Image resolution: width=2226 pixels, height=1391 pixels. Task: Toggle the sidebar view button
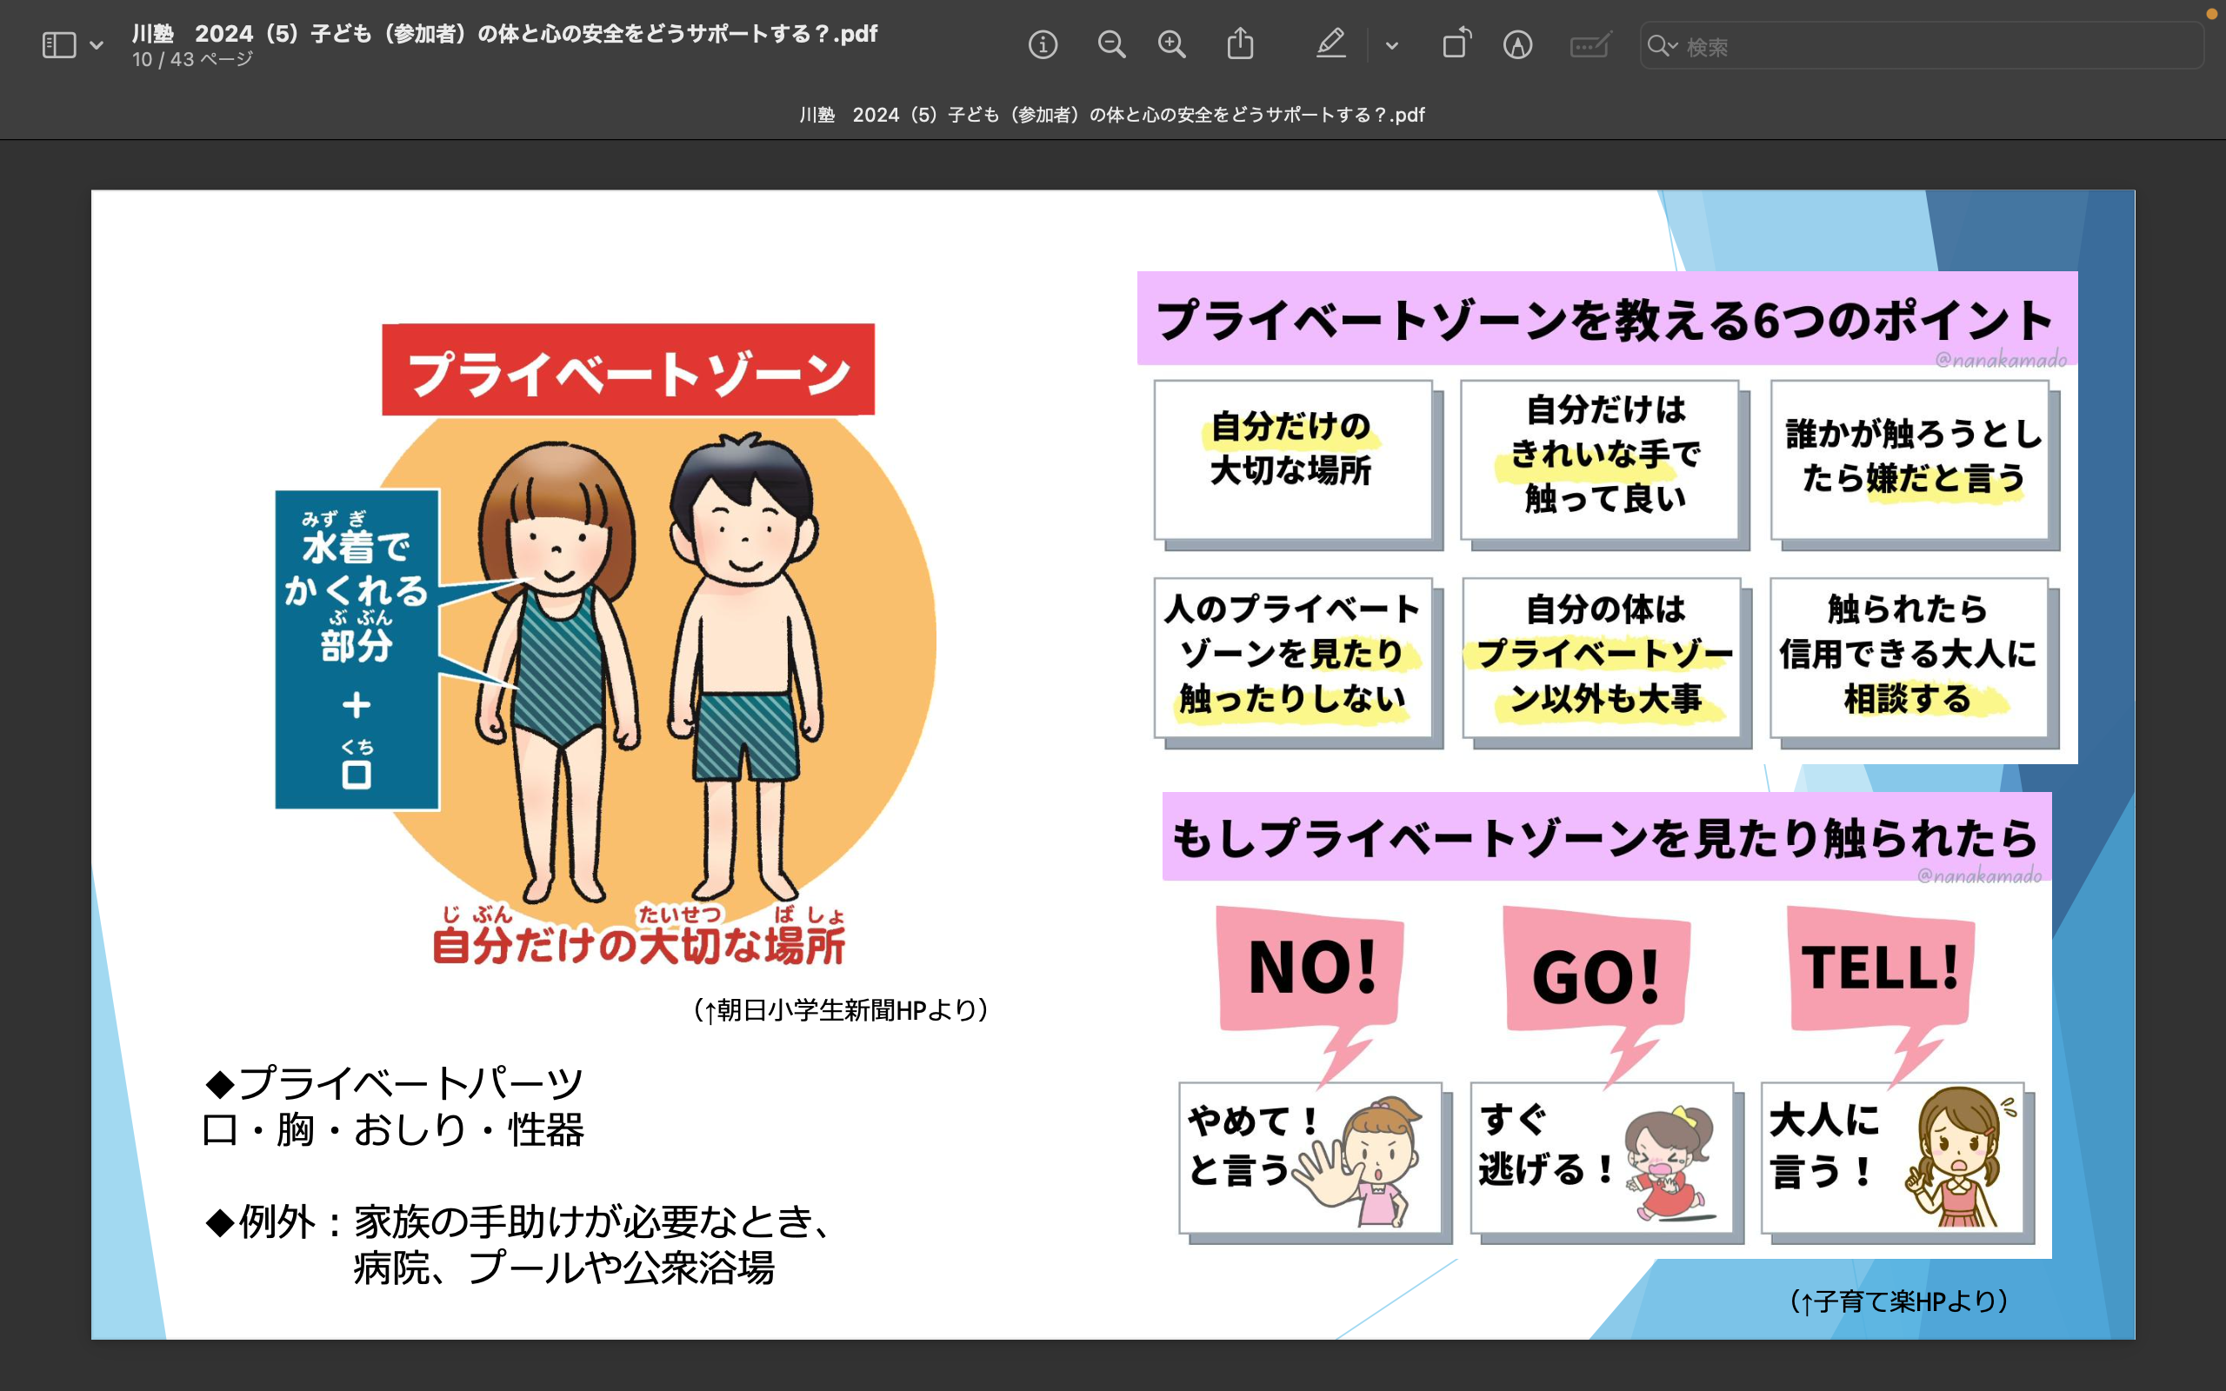pyautogui.click(x=59, y=45)
